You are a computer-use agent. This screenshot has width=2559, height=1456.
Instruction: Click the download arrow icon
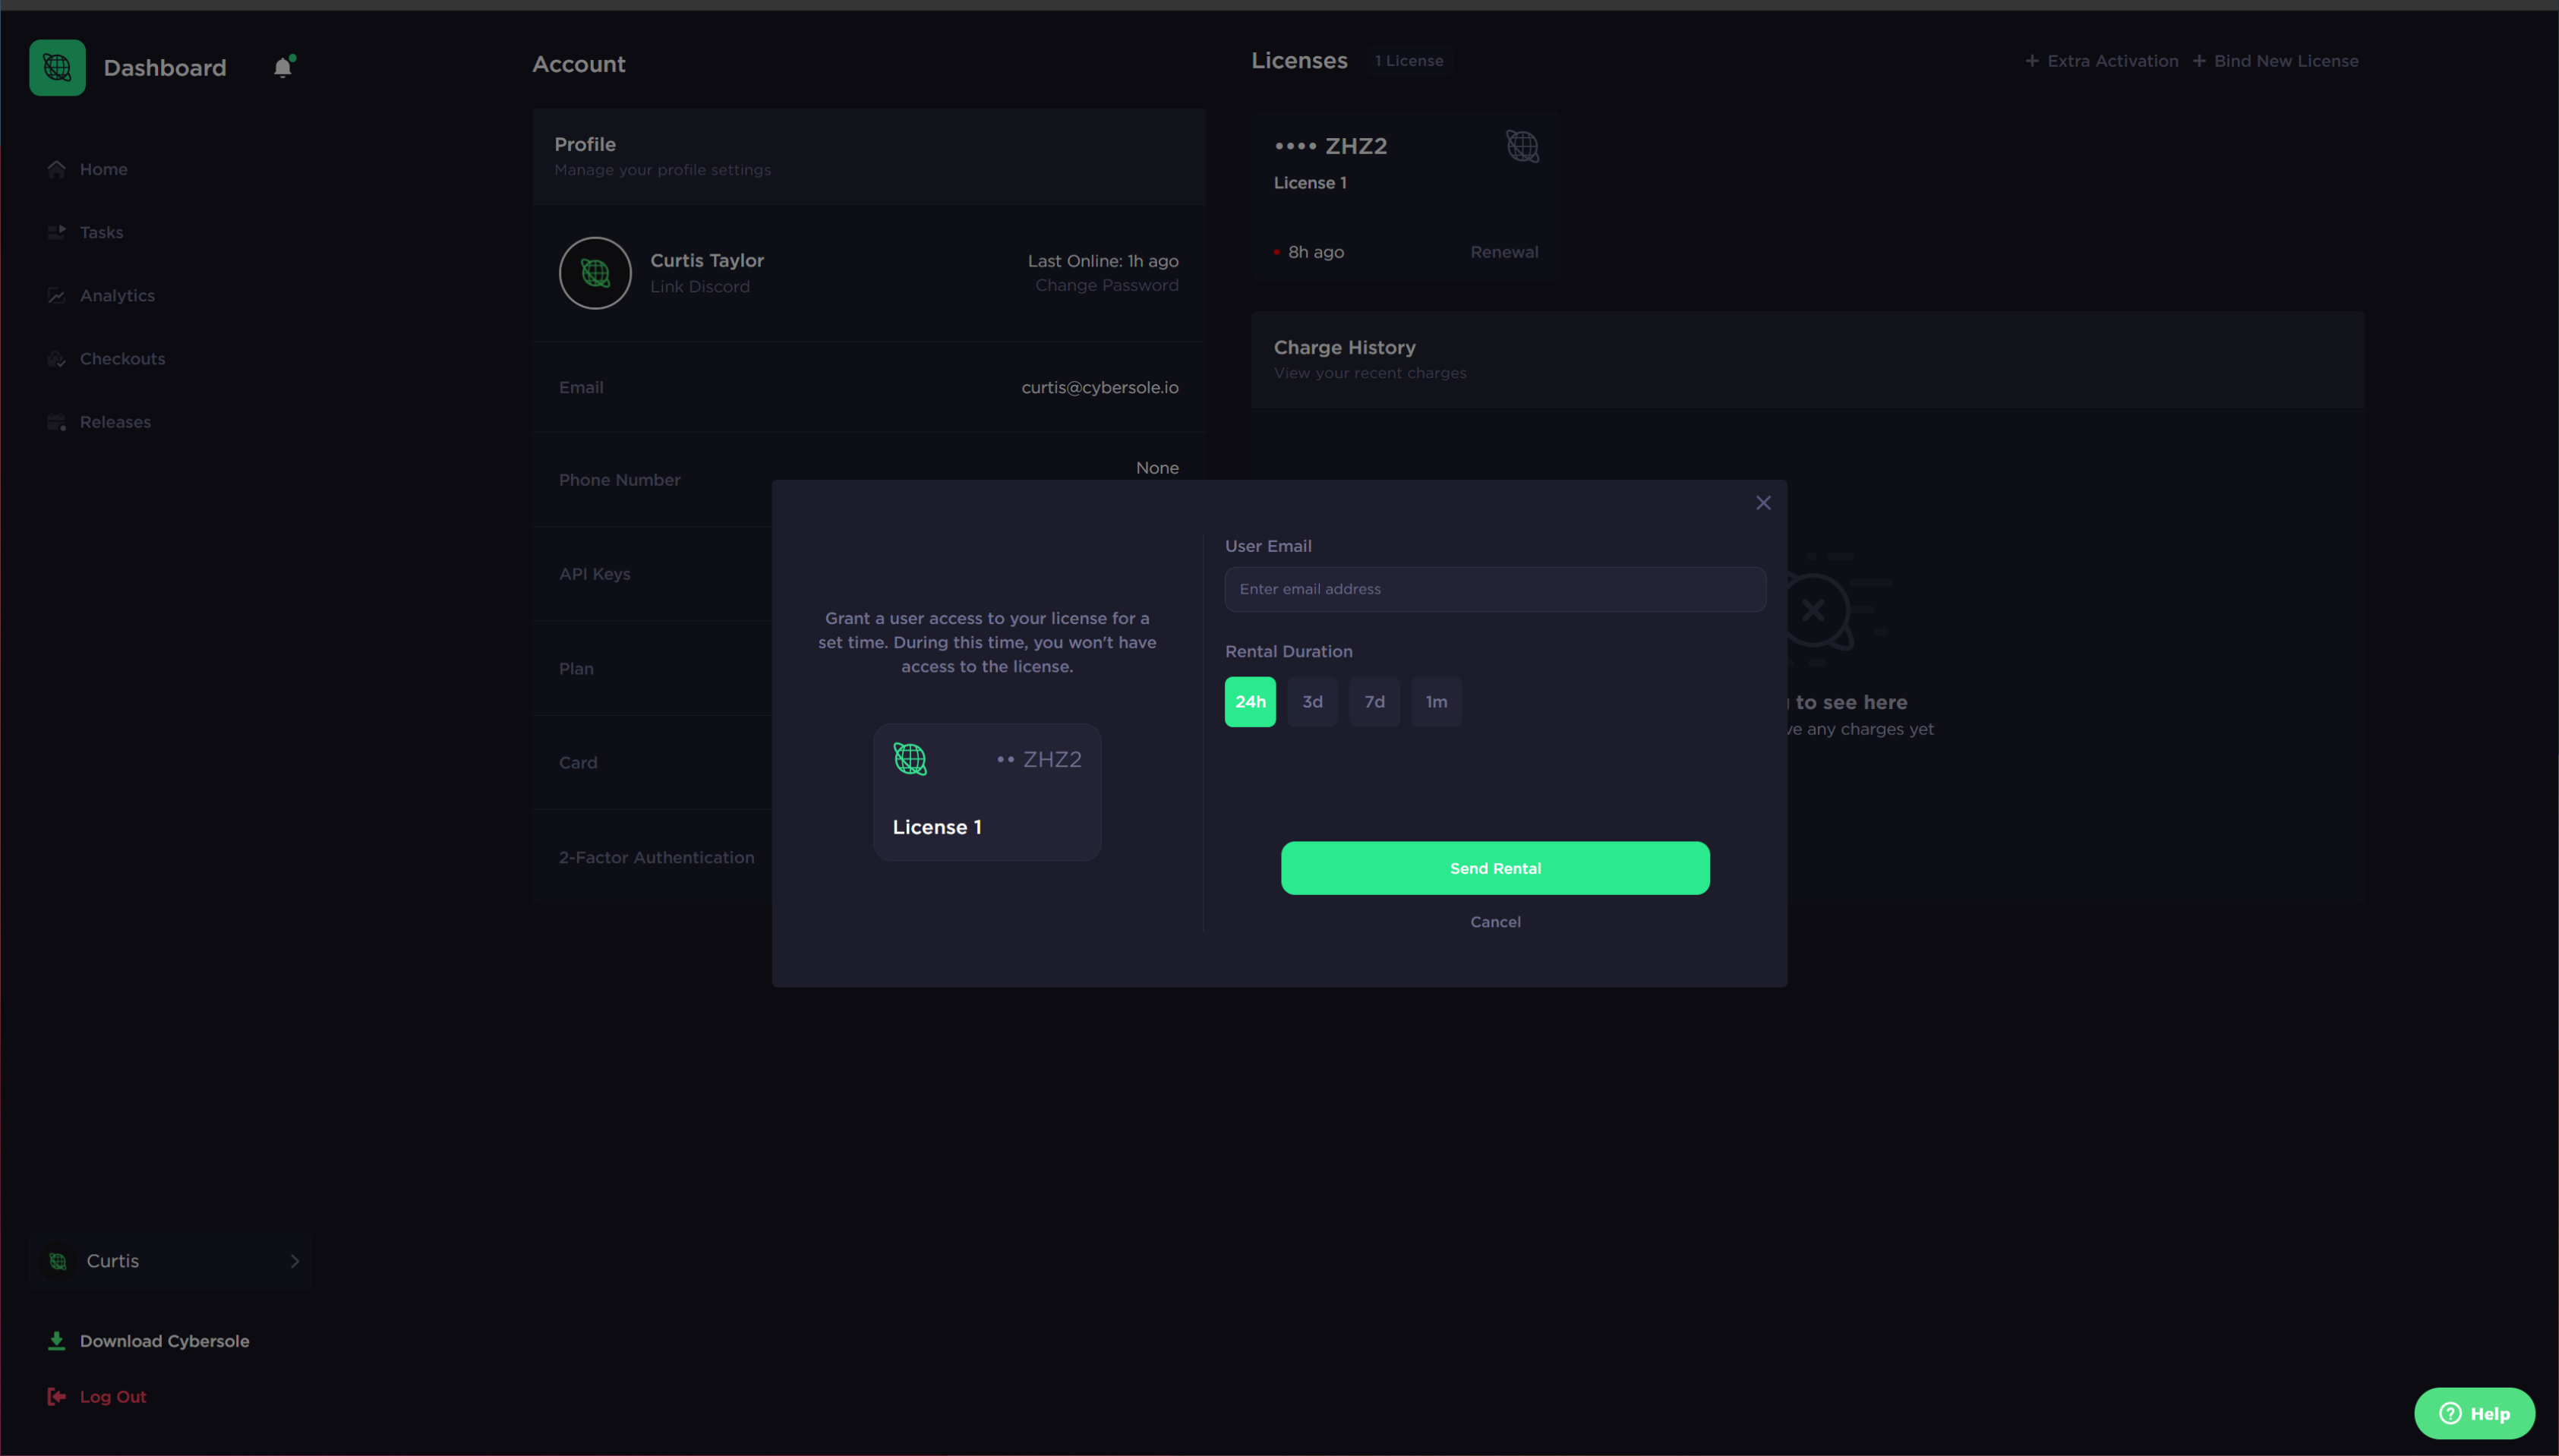pyautogui.click(x=56, y=1341)
